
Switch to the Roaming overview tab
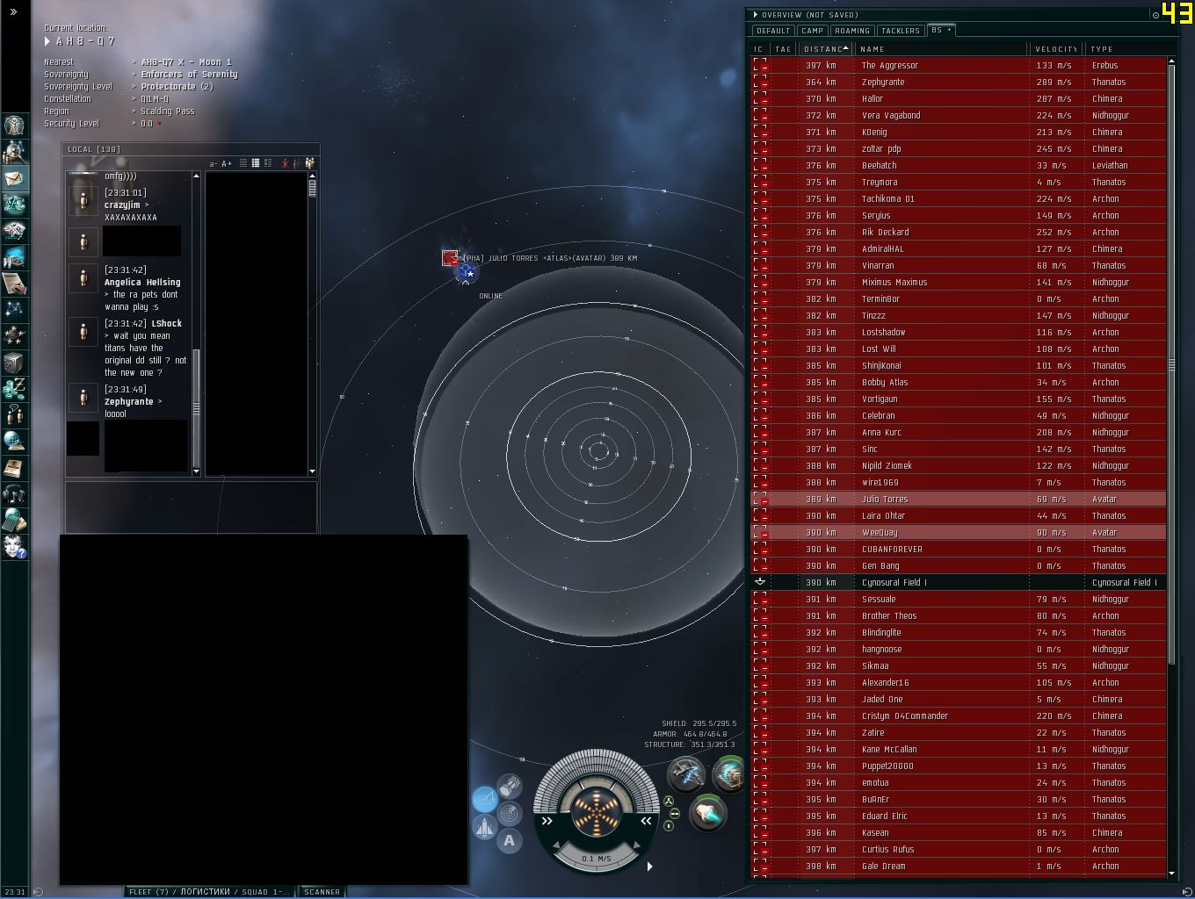(852, 31)
